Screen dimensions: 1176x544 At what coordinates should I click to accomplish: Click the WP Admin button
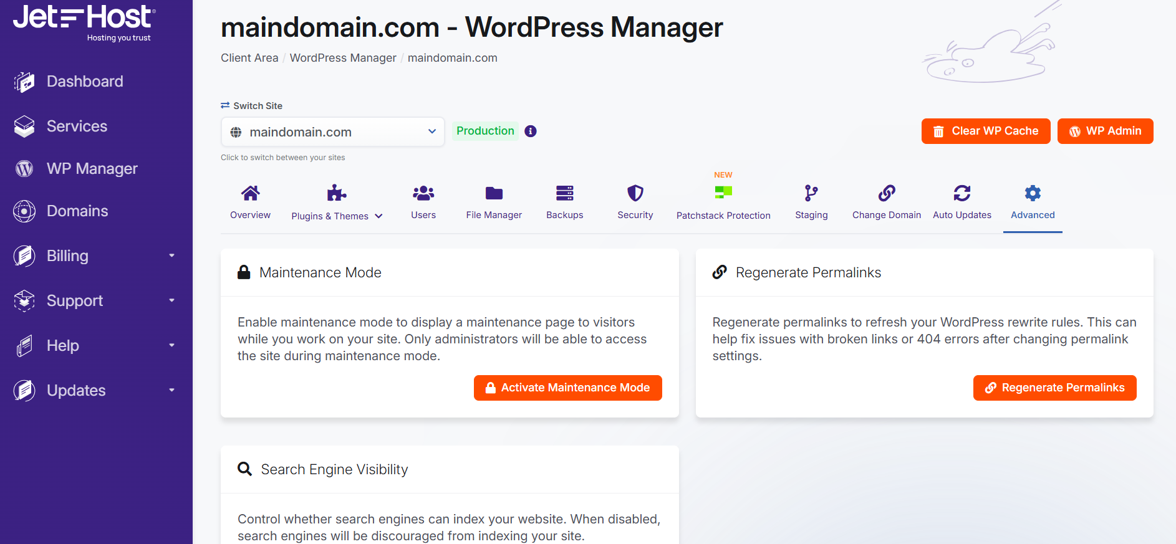pos(1106,131)
